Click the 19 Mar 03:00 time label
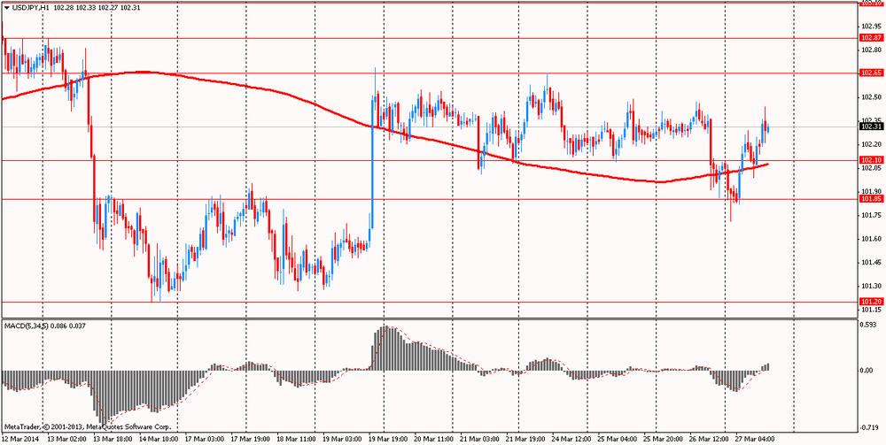 341,438
